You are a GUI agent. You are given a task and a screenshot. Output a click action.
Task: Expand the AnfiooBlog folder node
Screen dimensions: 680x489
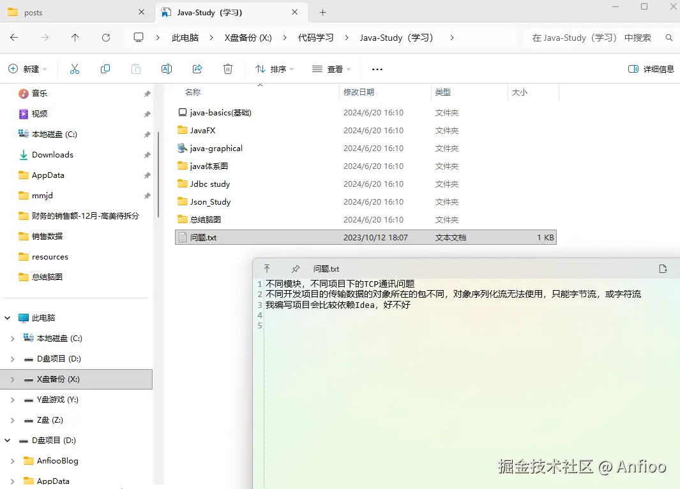click(x=13, y=461)
